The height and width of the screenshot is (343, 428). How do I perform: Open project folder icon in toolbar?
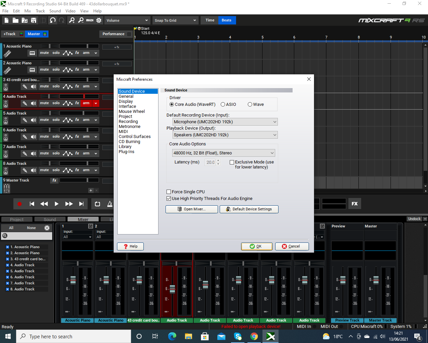coord(15,20)
